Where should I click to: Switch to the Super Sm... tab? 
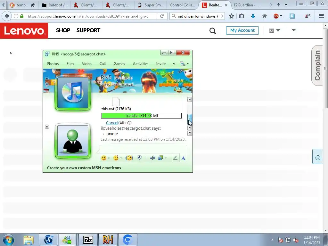pyautogui.click(x=151, y=5)
